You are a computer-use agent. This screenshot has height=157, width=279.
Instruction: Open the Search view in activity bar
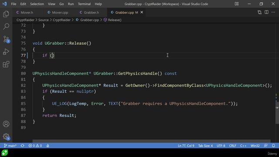6,27
